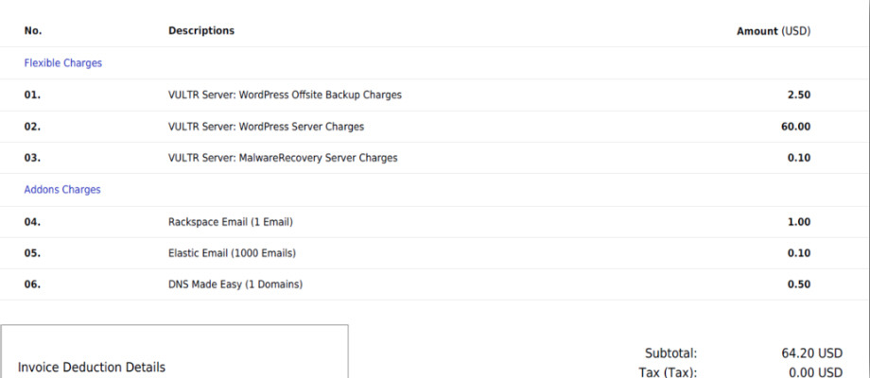870x378 pixels.
Task: Click the 60.00 amount value
Action: [x=795, y=127]
